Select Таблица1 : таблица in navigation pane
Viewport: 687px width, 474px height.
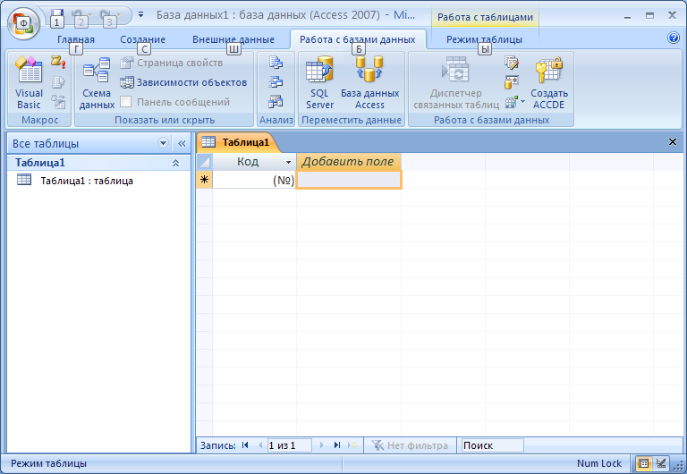click(87, 181)
